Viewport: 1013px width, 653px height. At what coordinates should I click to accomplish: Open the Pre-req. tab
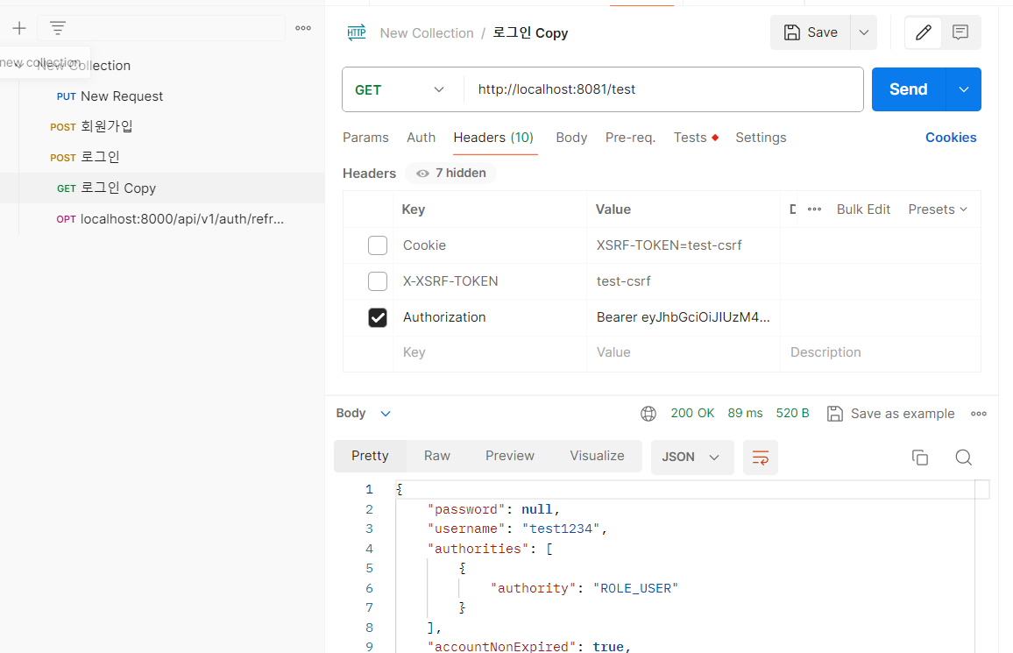tap(631, 138)
